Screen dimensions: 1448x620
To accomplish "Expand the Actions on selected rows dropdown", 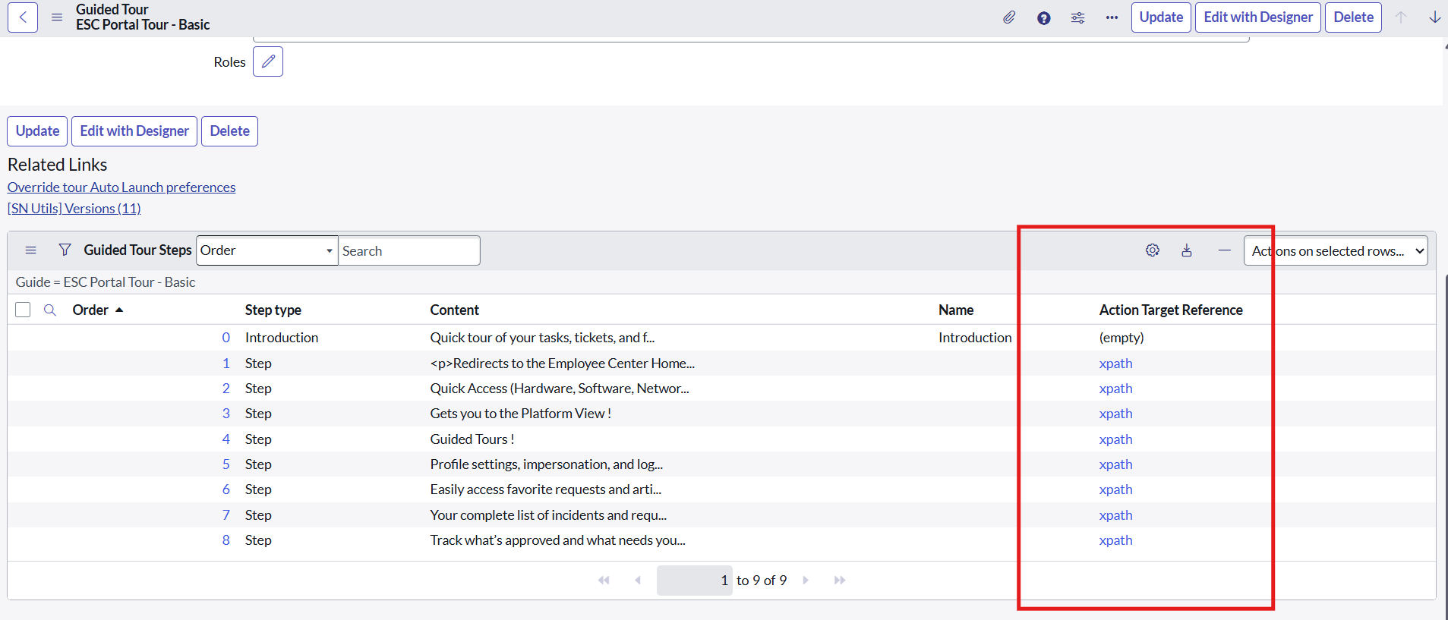I will tap(1336, 251).
